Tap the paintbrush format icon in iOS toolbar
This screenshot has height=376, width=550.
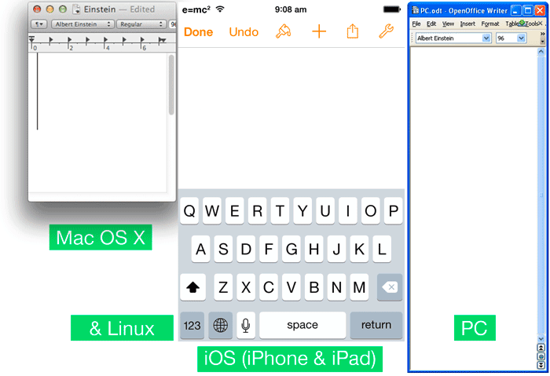pos(284,31)
